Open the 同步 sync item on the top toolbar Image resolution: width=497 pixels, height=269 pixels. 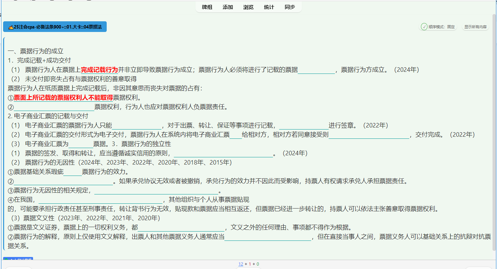pyautogui.click(x=289, y=7)
